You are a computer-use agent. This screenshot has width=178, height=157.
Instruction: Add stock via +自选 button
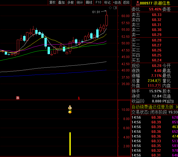tap(117, 2)
